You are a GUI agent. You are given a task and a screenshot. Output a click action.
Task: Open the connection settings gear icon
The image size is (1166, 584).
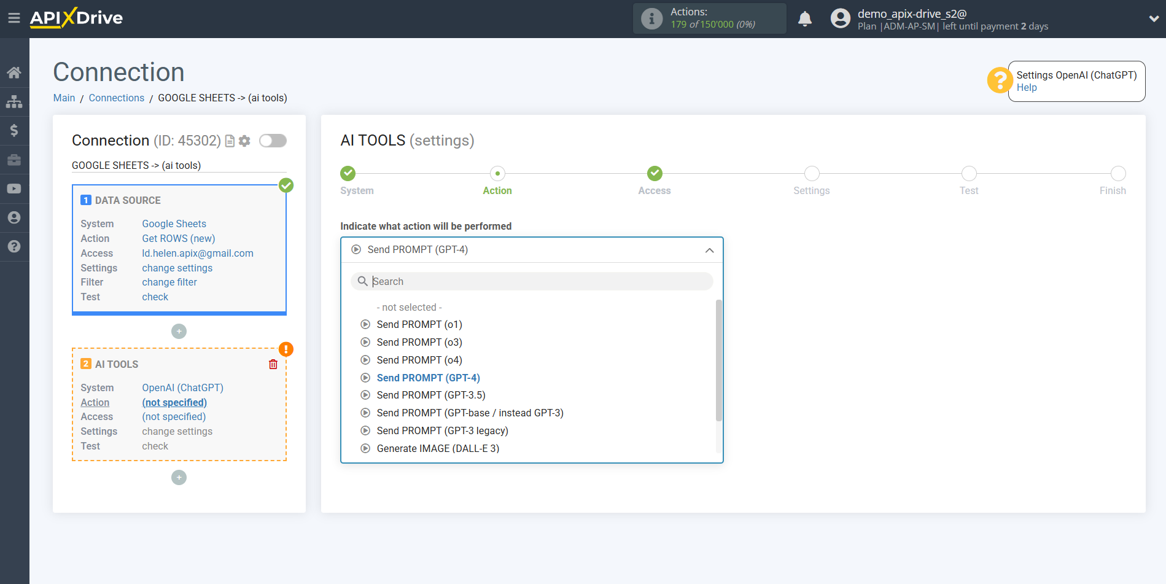[244, 141]
